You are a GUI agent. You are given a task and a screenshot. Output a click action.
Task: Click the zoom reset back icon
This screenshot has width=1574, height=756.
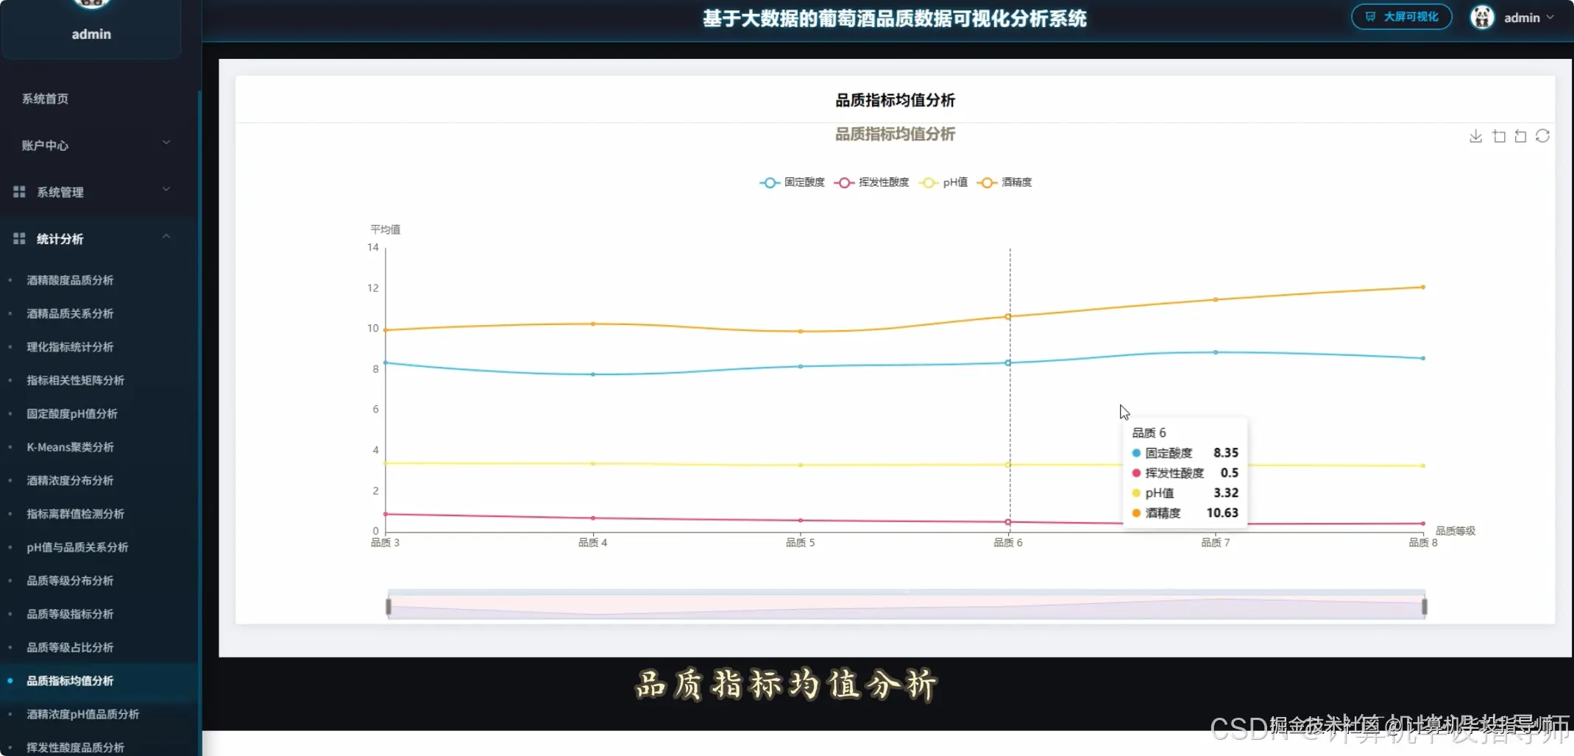tap(1520, 136)
